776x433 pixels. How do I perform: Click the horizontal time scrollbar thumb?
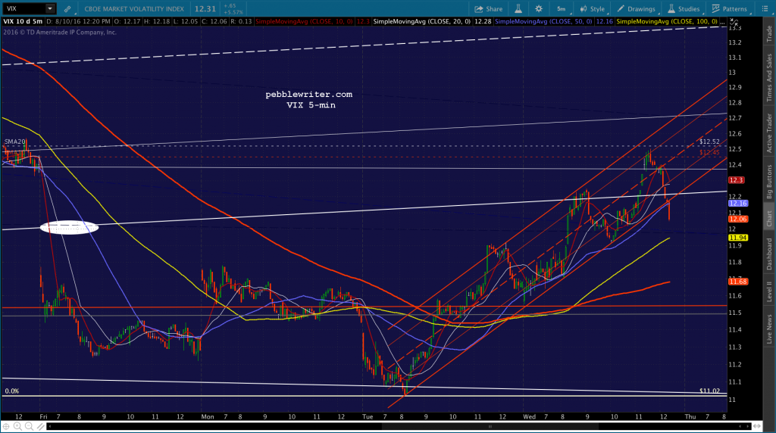490,426
